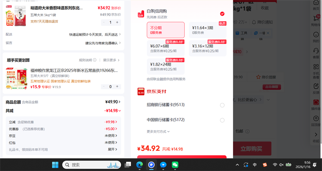Click the muted volume tray icon
This screenshot has width=322, height=171.
coord(281,165)
